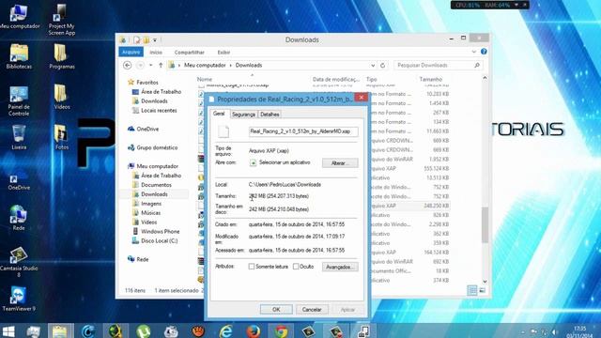Switch to large icons view layout
The width and height of the screenshot is (601, 338).
point(482,290)
